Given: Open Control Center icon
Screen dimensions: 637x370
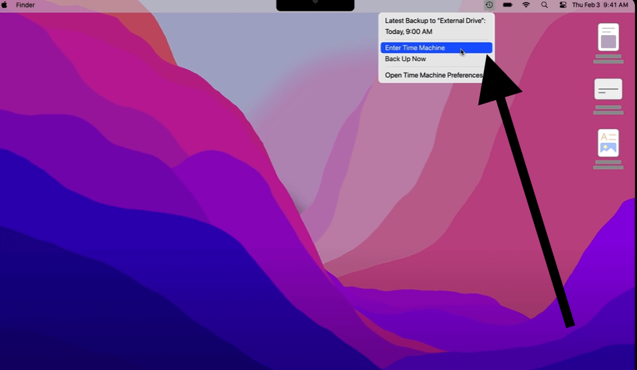Looking at the screenshot, I should point(563,5).
